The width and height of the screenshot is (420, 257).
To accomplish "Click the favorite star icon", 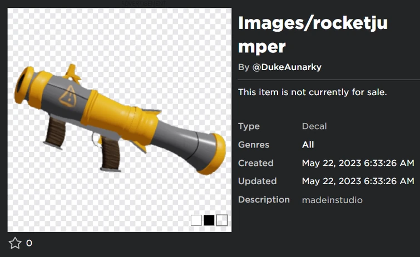I will [x=15, y=243].
